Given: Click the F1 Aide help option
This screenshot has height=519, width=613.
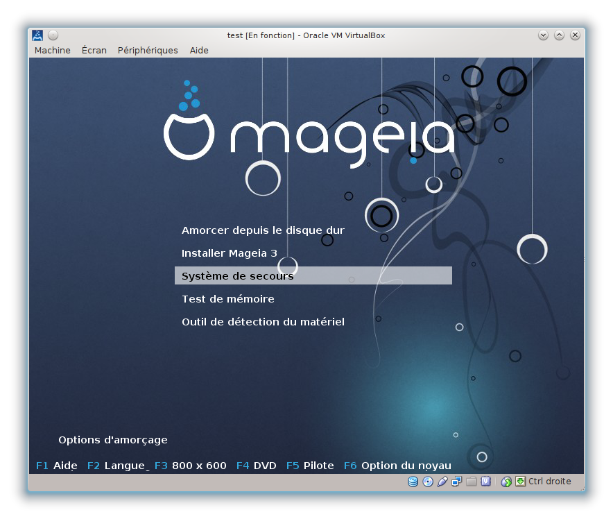Looking at the screenshot, I should [x=57, y=466].
